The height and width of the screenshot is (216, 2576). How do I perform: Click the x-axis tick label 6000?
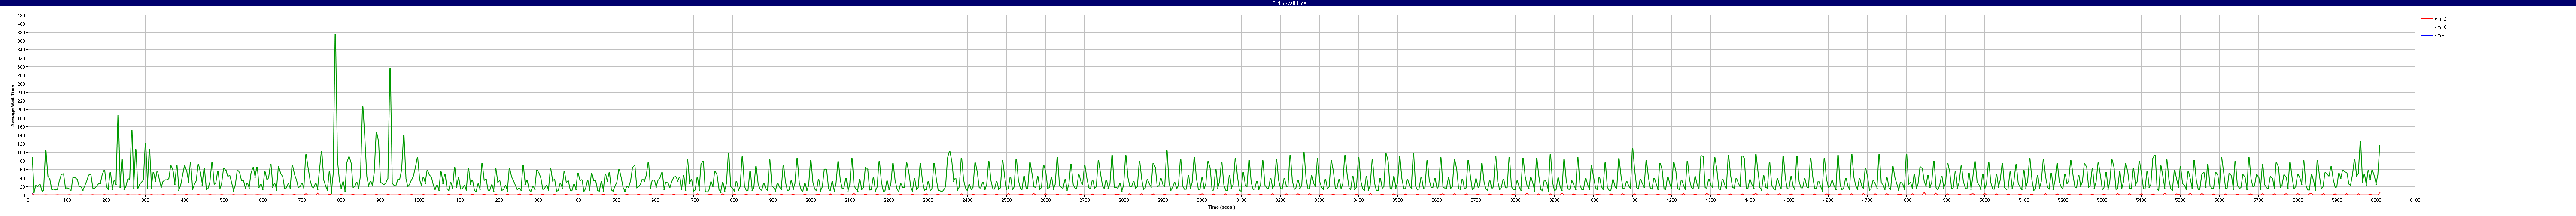(2375, 200)
